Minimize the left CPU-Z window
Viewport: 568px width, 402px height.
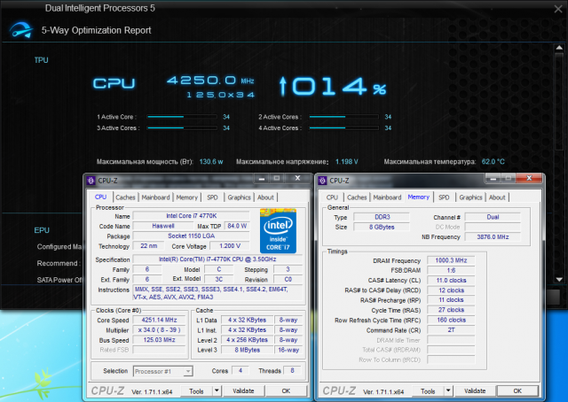coord(262,178)
